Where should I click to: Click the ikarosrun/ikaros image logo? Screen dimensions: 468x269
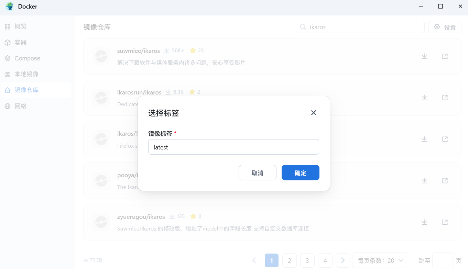point(101,98)
